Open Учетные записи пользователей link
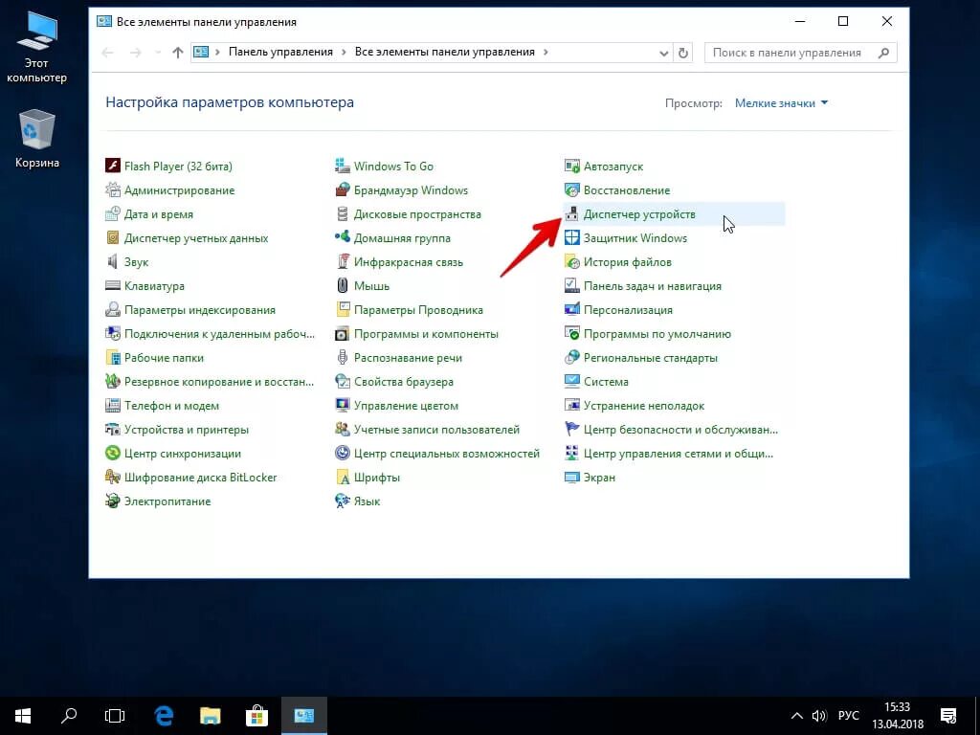Screen dimensions: 980x735 pos(436,430)
